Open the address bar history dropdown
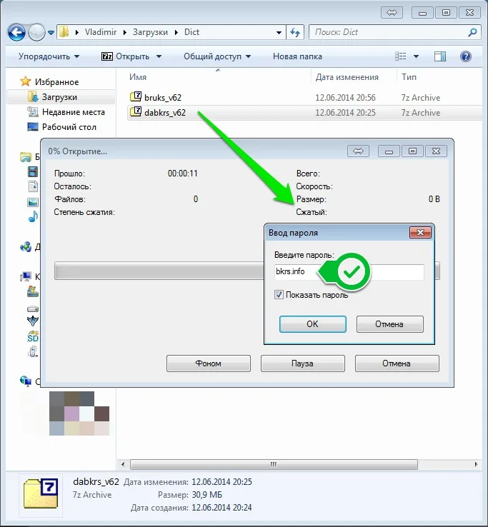 click(279, 33)
